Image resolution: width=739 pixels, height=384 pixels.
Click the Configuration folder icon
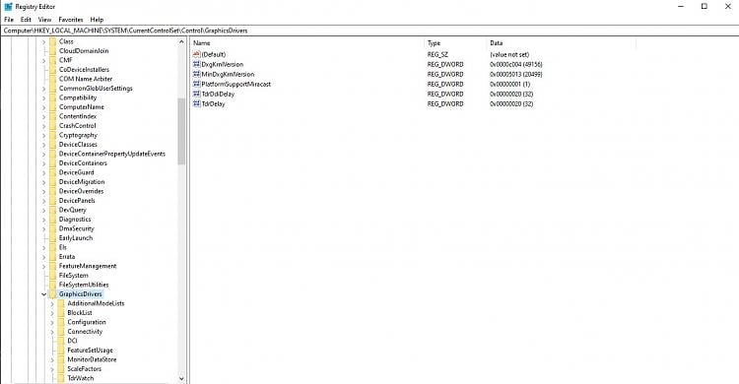tap(61, 322)
